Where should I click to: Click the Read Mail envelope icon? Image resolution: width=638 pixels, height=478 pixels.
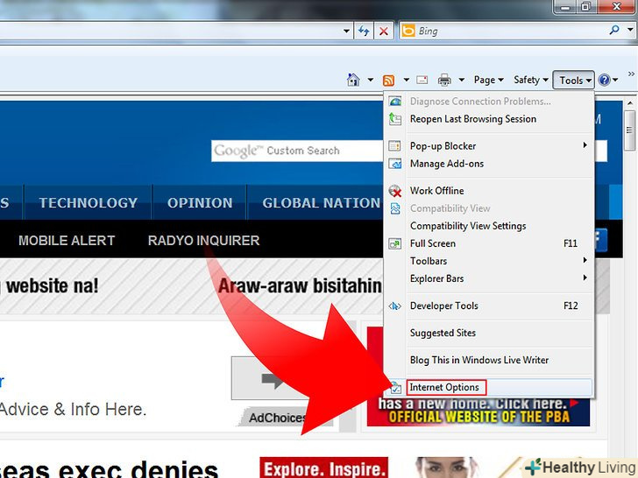coord(422,80)
